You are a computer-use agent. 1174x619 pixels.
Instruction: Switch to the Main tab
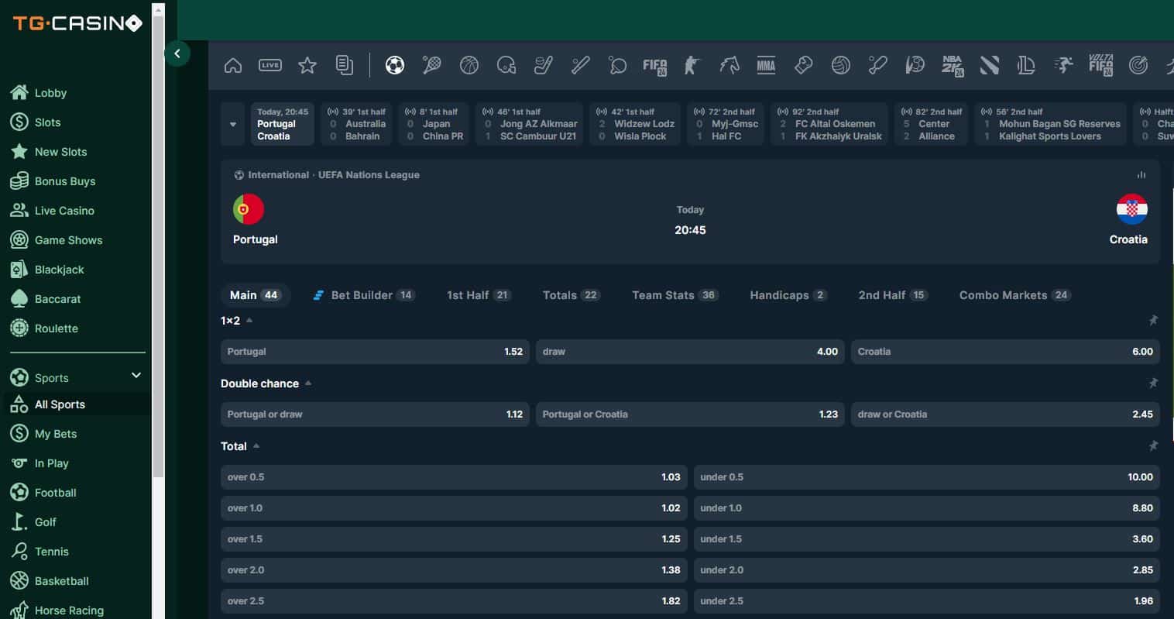255,295
